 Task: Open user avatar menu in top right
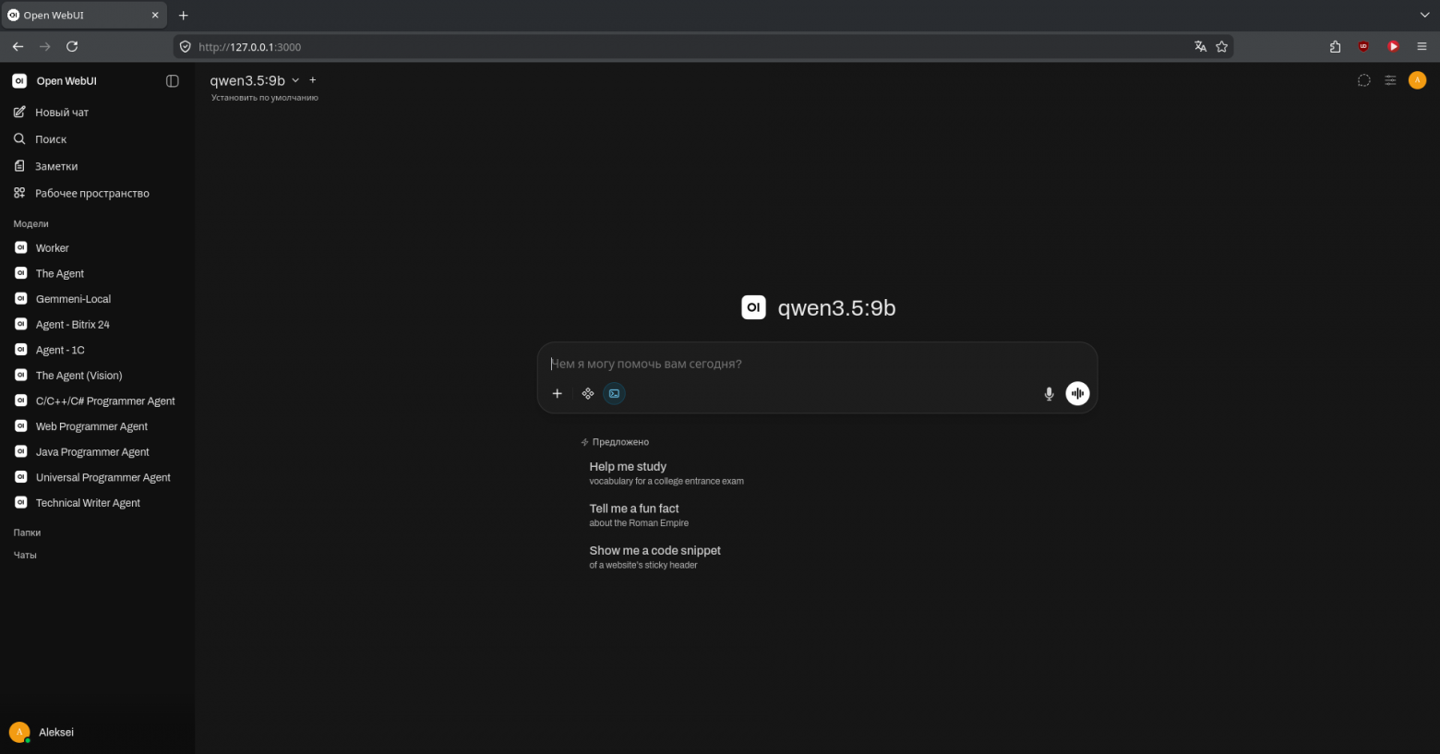tap(1417, 80)
